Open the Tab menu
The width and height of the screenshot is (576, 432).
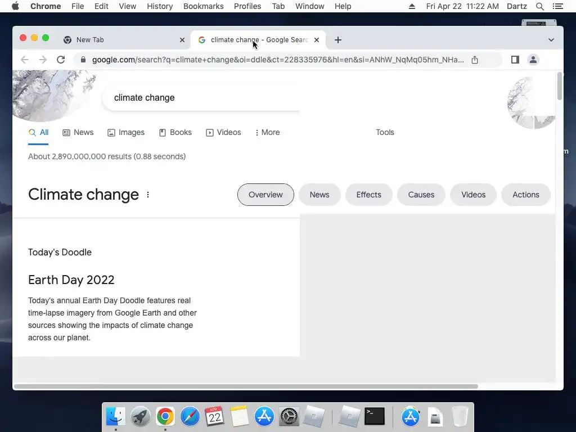point(278,6)
